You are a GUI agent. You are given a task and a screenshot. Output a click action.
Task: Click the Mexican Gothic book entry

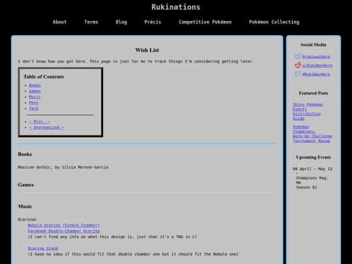coord(63,168)
